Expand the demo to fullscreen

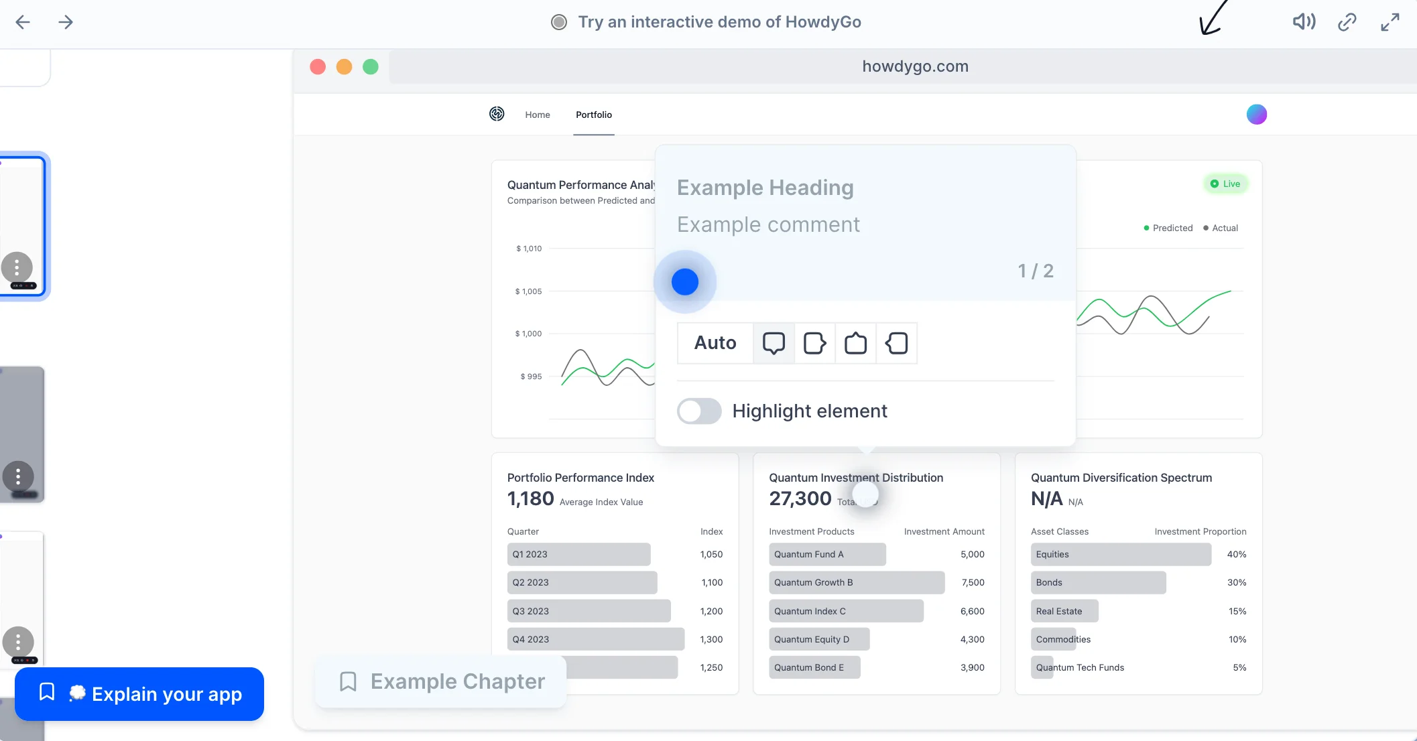tap(1390, 21)
